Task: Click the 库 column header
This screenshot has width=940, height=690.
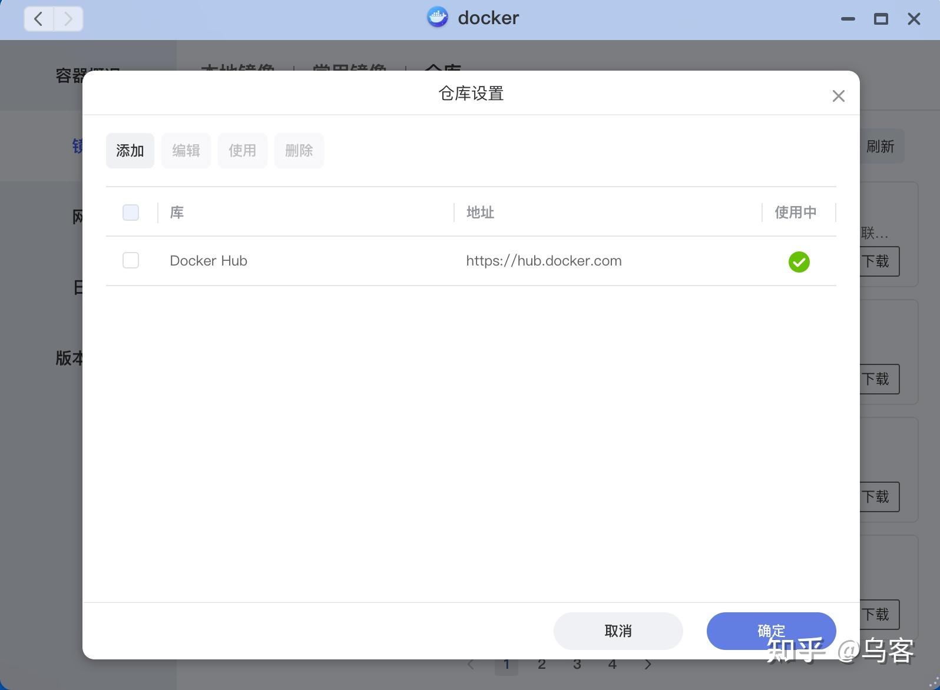Action: click(x=177, y=213)
